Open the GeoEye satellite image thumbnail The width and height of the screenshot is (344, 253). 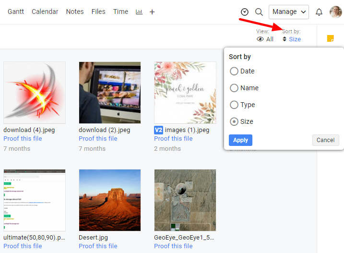pos(185,200)
